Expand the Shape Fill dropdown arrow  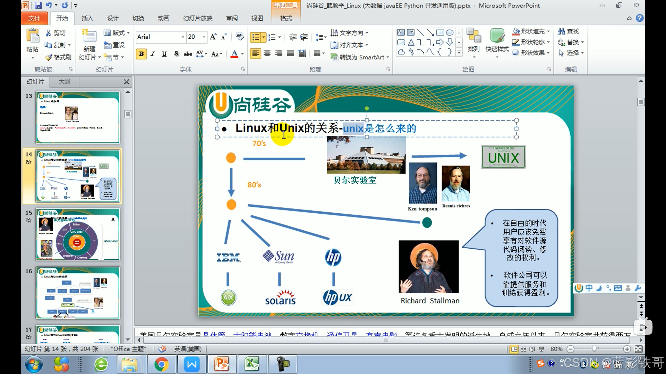point(548,32)
